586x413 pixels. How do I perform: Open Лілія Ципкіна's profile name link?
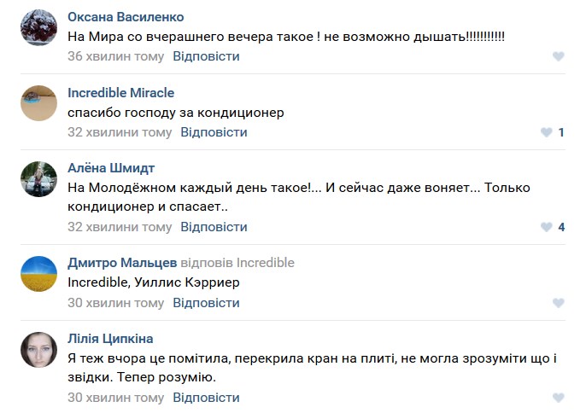(110, 339)
